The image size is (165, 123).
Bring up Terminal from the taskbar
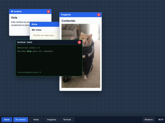coord(67,120)
